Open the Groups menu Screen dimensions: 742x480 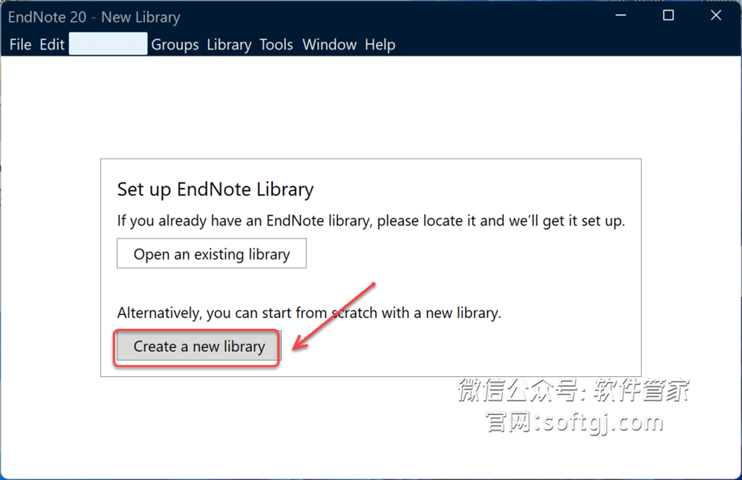click(x=175, y=44)
